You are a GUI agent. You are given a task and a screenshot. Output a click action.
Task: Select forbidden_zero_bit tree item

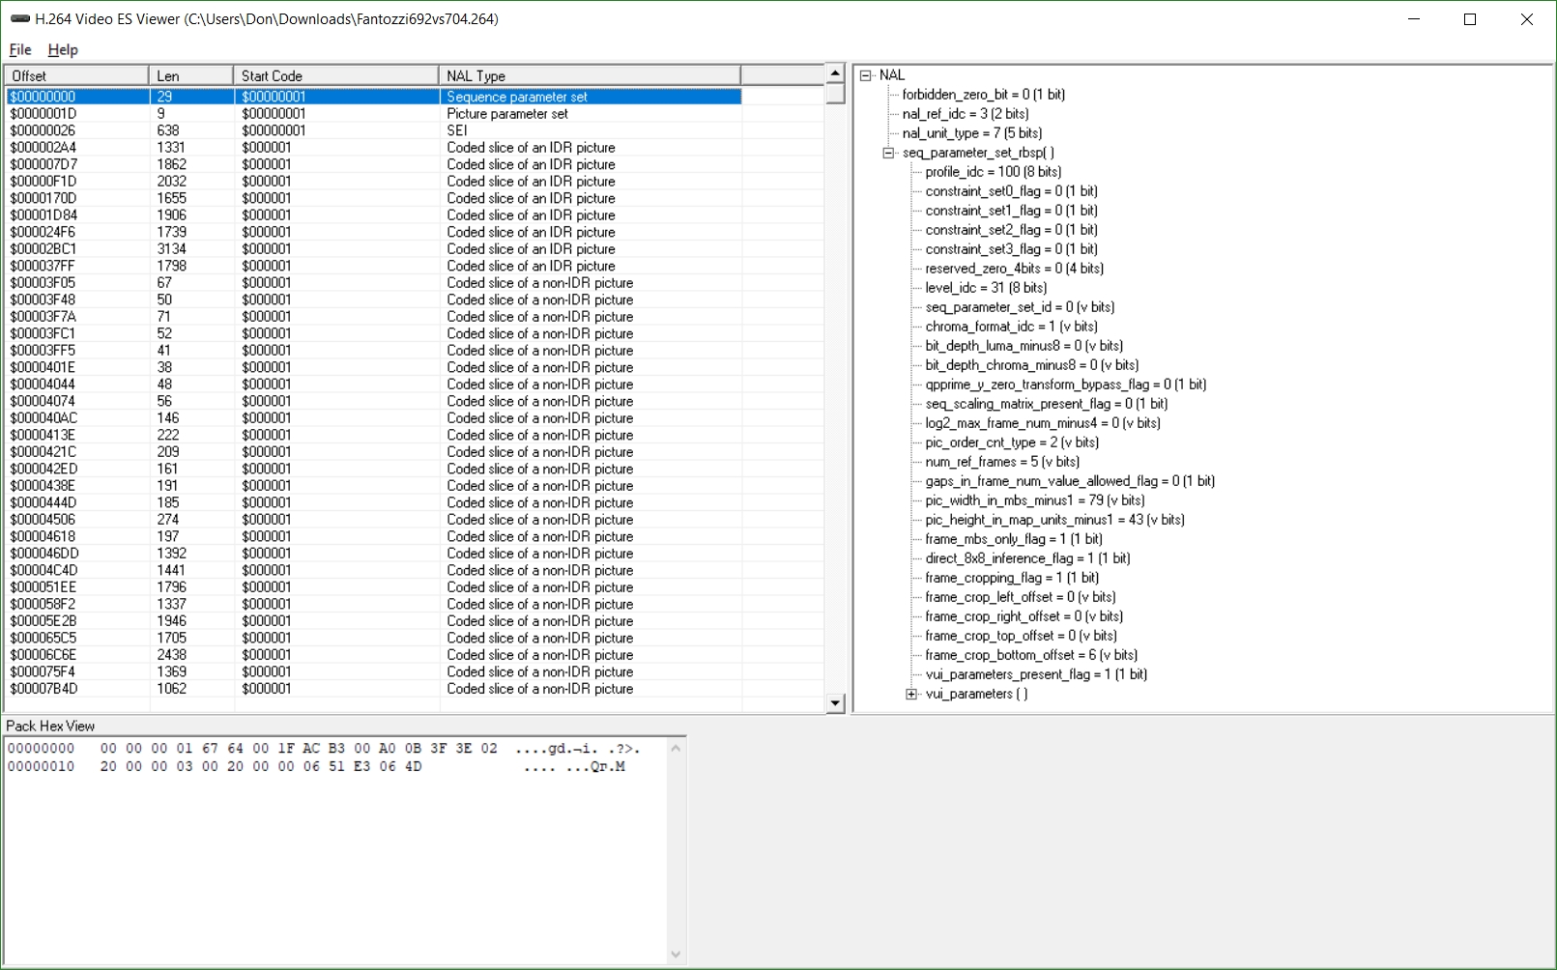pos(984,95)
